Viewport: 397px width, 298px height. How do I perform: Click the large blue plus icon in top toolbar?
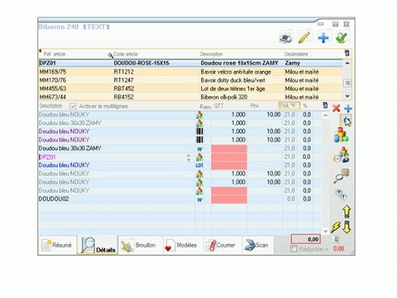323,37
